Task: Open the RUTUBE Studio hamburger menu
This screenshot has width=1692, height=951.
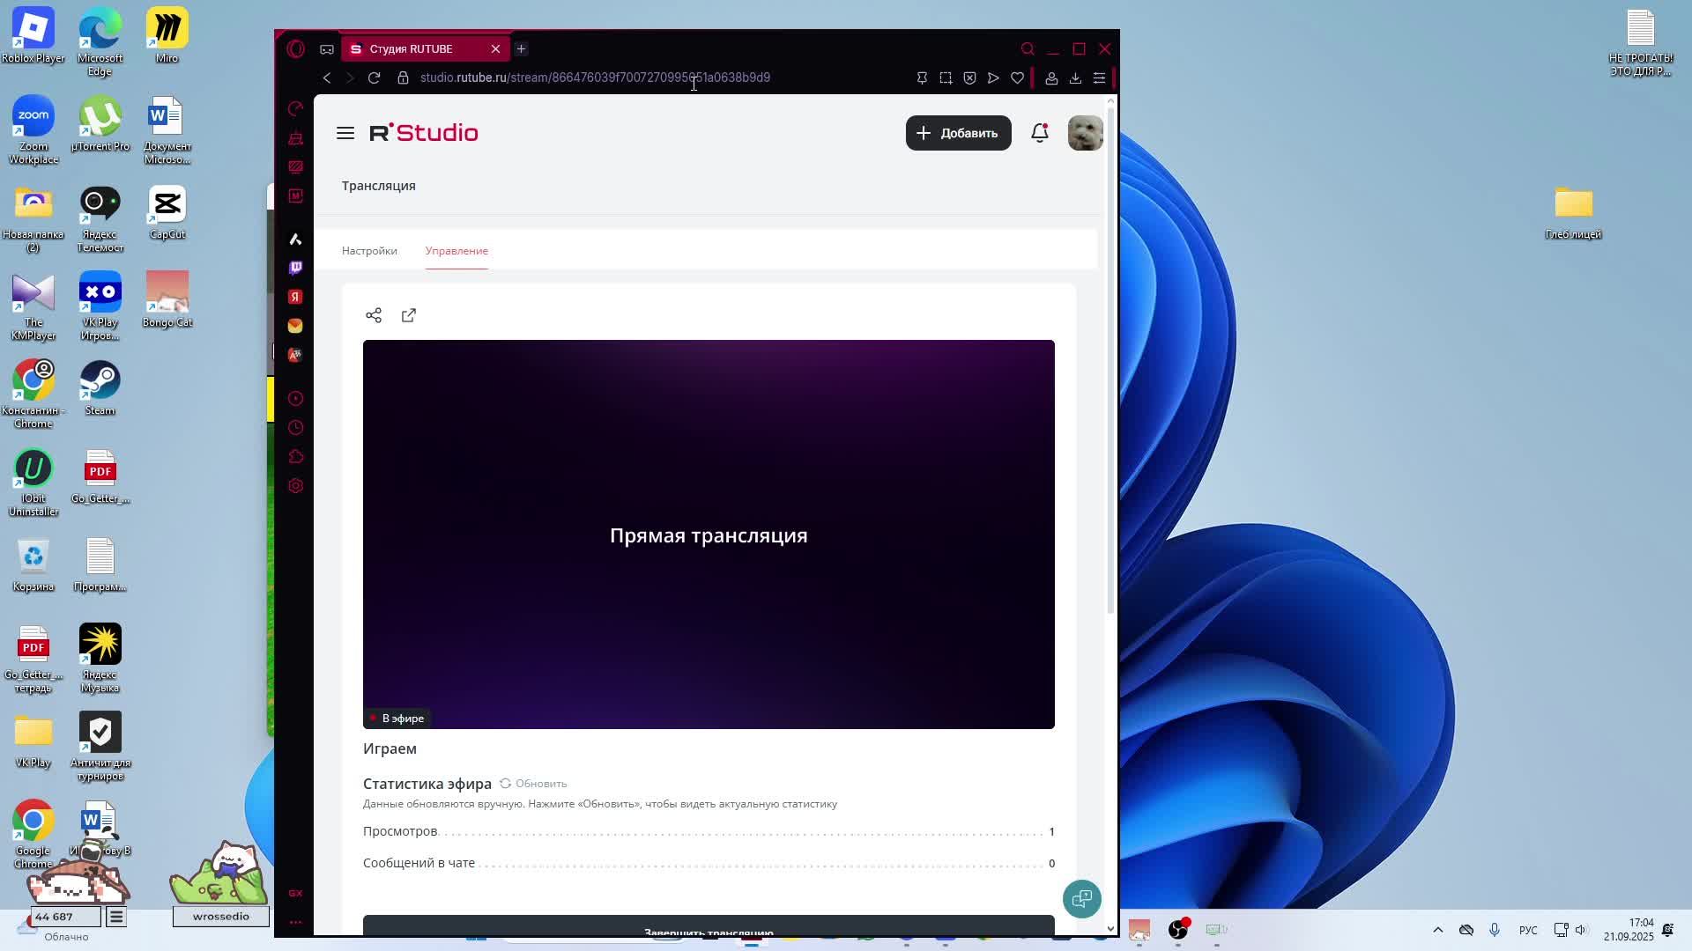Action: pyautogui.click(x=345, y=133)
